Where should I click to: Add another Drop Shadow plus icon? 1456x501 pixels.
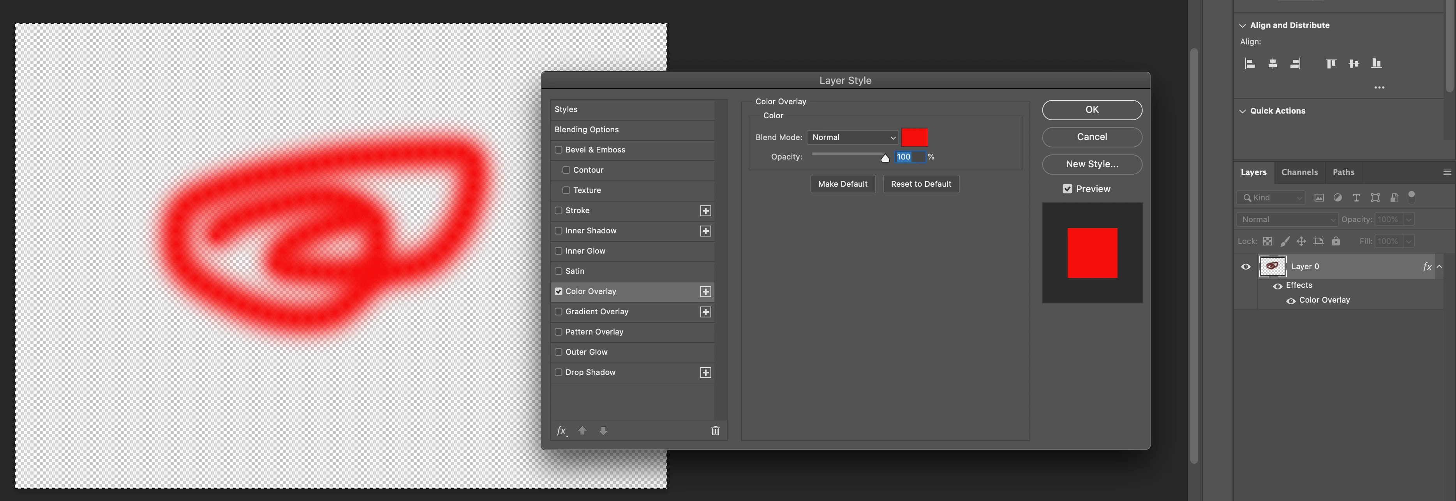point(705,372)
